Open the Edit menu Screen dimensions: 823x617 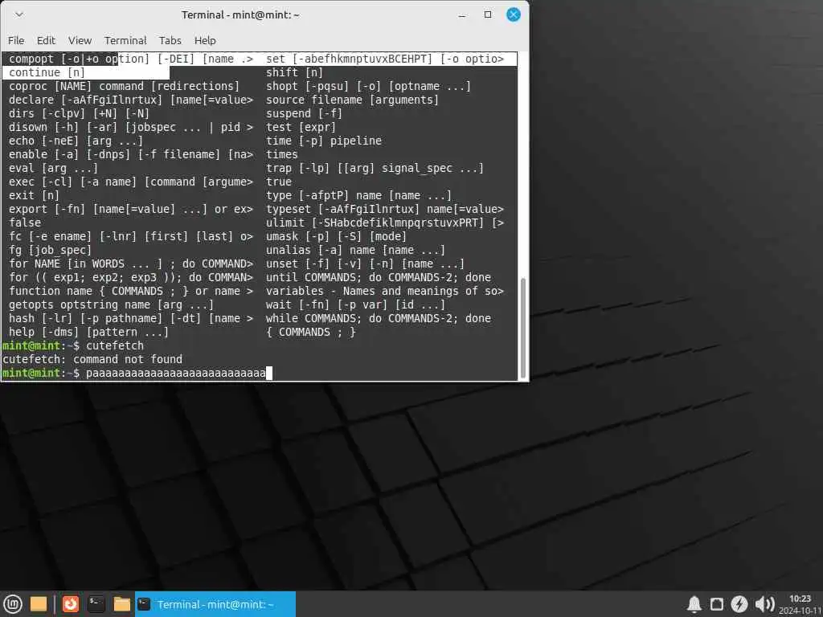click(x=46, y=40)
